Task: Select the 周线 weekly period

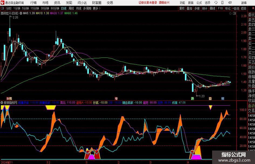Action: point(71,8)
